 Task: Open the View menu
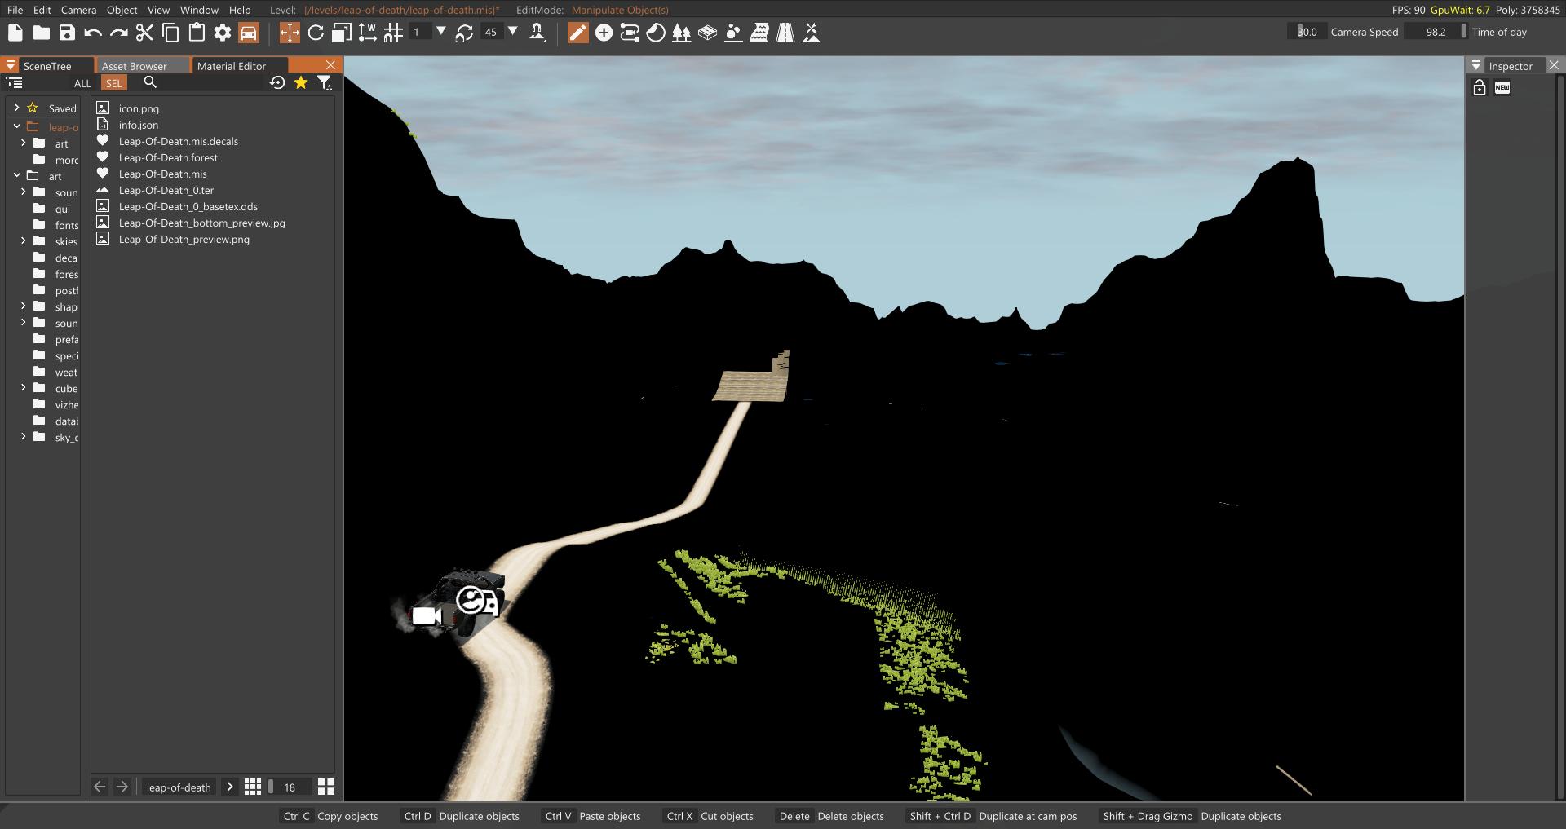pyautogui.click(x=158, y=10)
